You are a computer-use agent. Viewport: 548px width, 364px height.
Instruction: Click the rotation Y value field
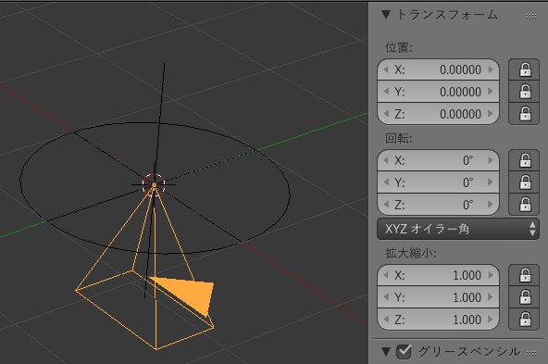[438, 182]
